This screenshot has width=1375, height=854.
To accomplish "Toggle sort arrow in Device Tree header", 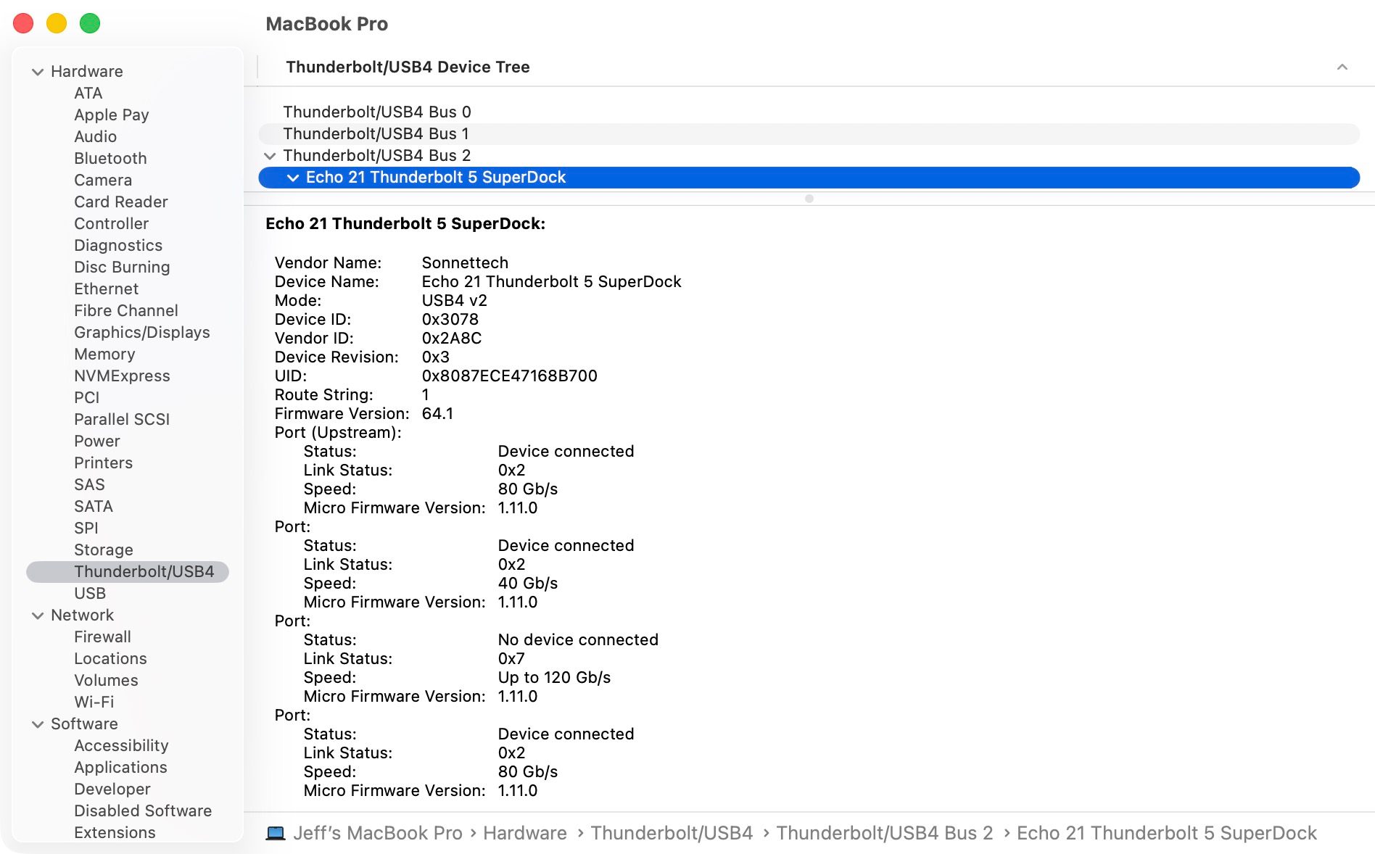I will point(1342,67).
